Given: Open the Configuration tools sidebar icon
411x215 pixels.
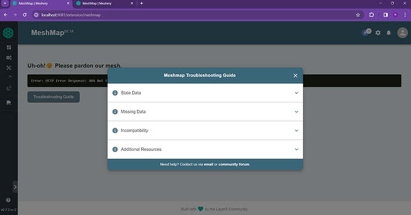Looking at the screenshot, I should coord(9,68).
